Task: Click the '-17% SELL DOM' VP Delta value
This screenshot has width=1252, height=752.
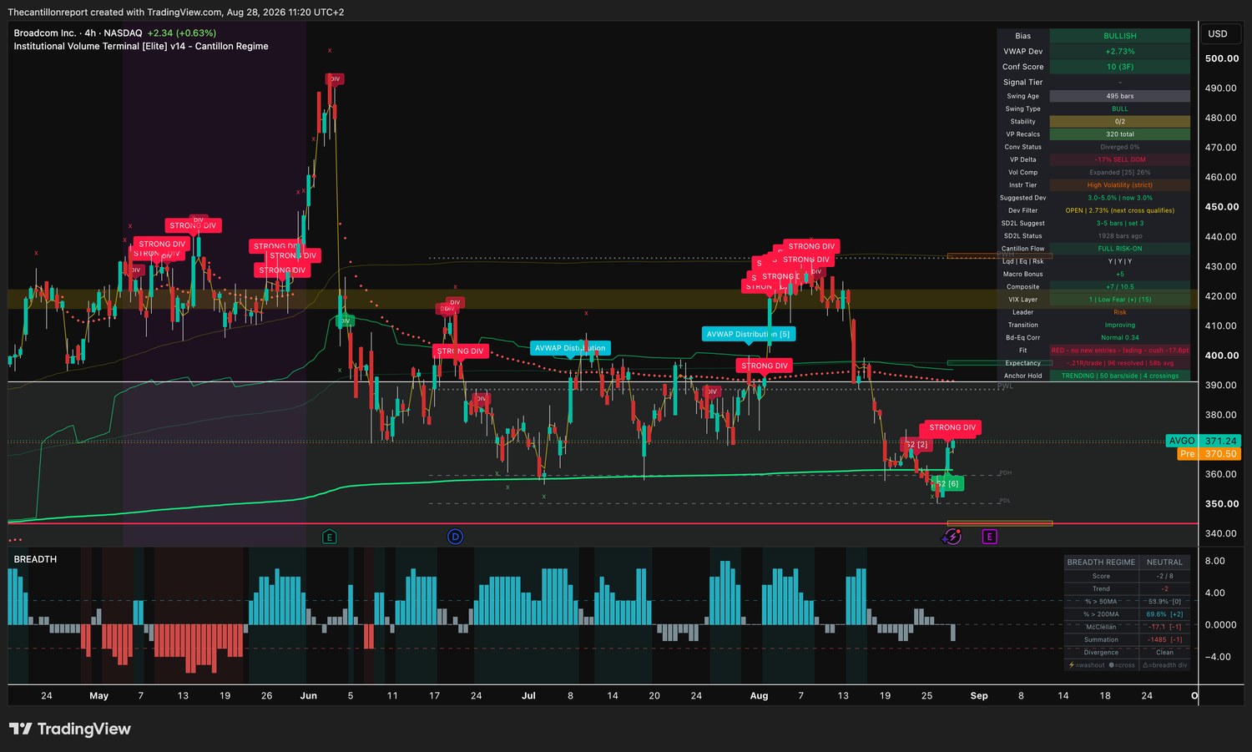Action: tap(1119, 159)
